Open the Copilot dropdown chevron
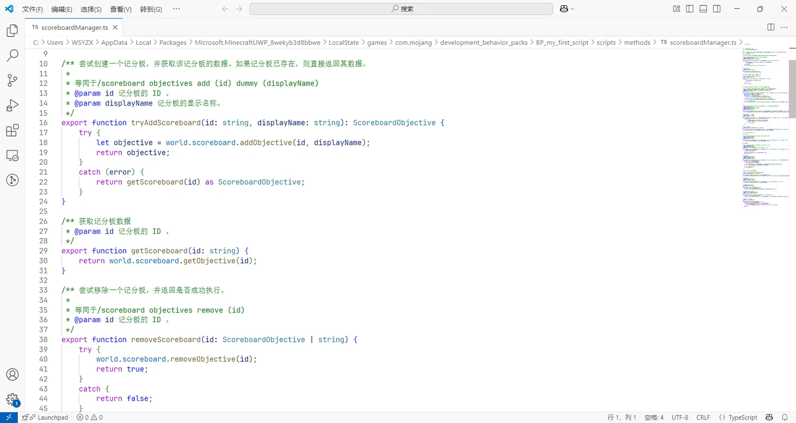 [x=572, y=9]
